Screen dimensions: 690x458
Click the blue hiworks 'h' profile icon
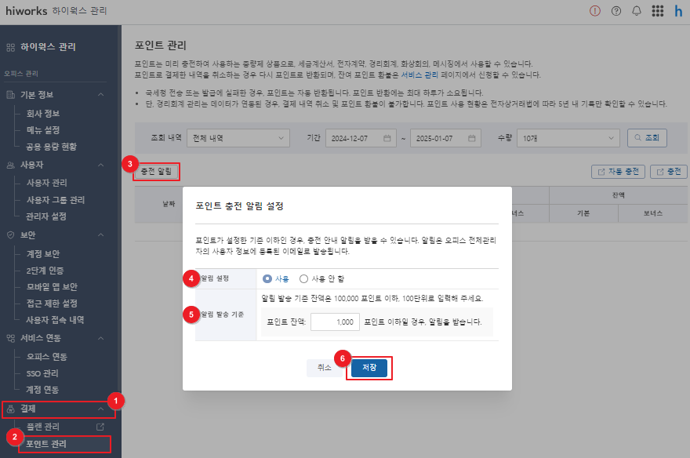[x=678, y=11]
